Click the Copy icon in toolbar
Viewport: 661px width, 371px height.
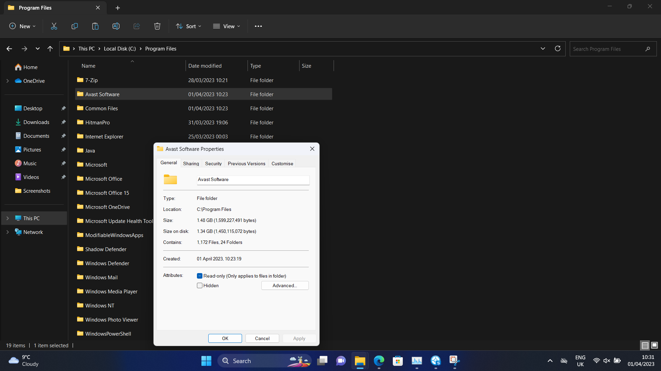point(75,26)
